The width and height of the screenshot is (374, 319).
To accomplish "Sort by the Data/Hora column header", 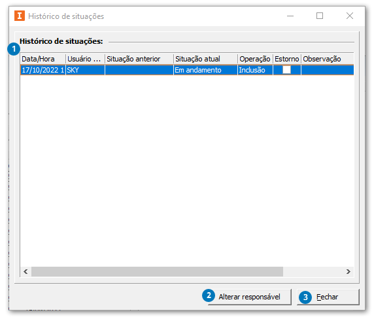I will tap(43, 59).
